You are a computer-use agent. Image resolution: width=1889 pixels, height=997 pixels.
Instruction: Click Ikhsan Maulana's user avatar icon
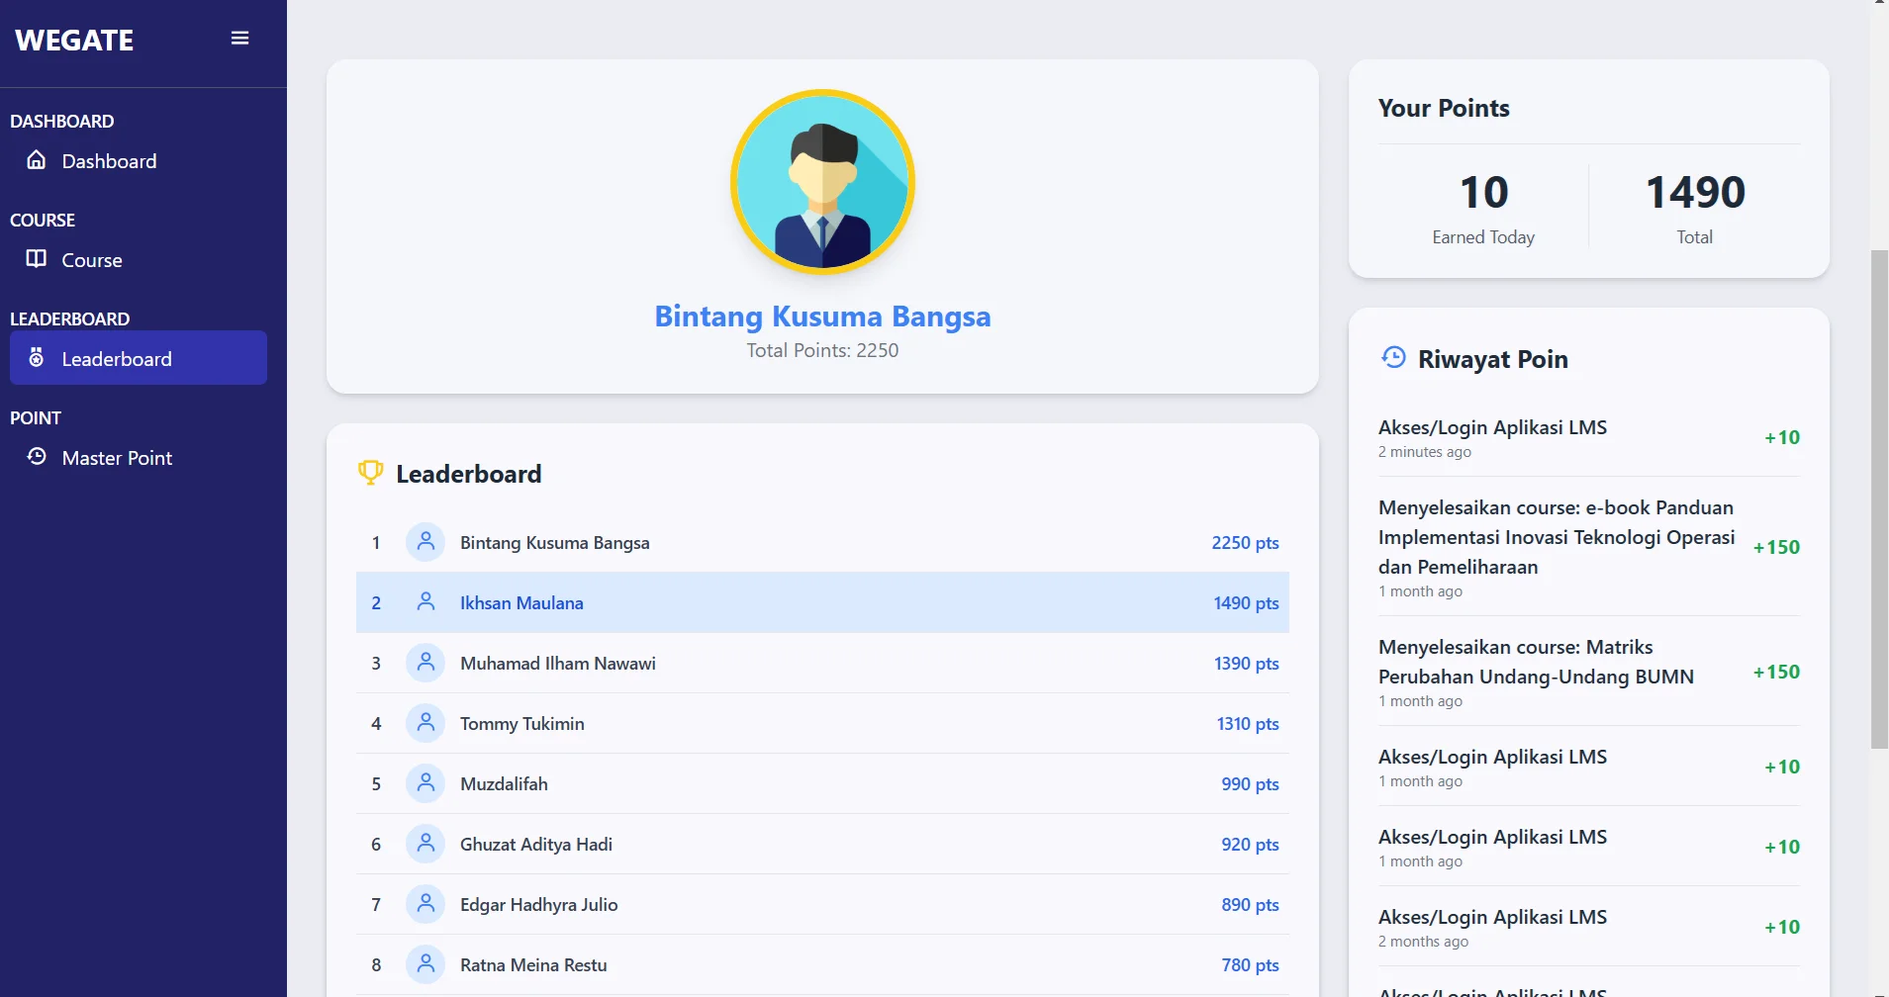pos(425,602)
